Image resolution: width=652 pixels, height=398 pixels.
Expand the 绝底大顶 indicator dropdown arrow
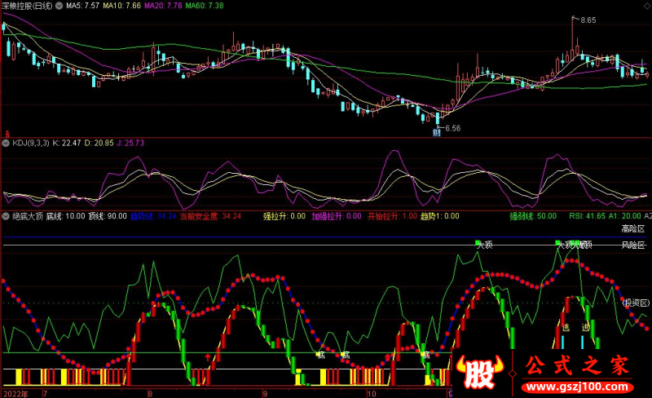point(6,216)
